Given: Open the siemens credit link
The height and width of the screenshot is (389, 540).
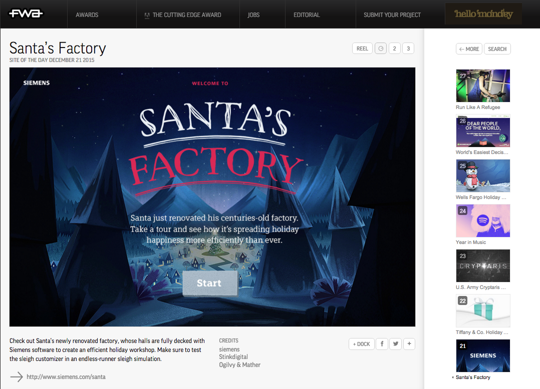Looking at the screenshot, I should 229,349.
